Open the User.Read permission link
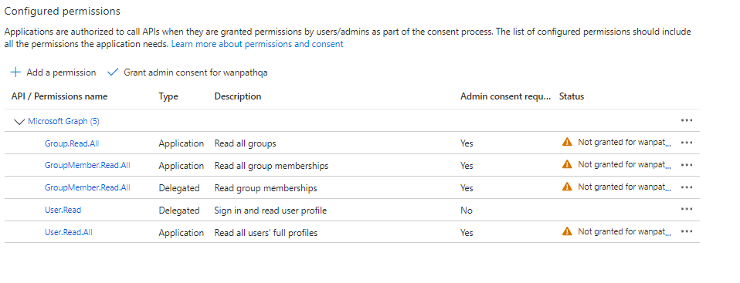The width and height of the screenshot is (740, 283). pyautogui.click(x=63, y=210)
